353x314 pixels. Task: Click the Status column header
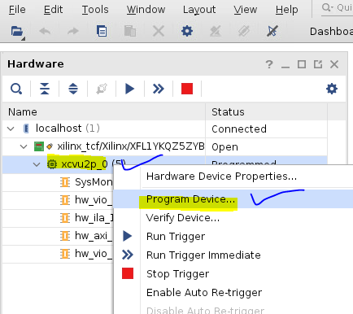coord(266,111)
